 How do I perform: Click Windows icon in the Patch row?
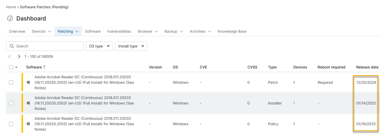click(x=28, y=82)
